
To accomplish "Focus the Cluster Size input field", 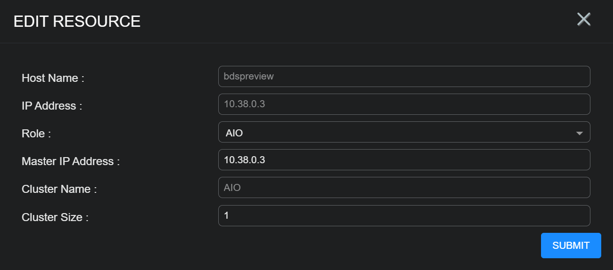I will pyautogui.click(x=404, y=215).
